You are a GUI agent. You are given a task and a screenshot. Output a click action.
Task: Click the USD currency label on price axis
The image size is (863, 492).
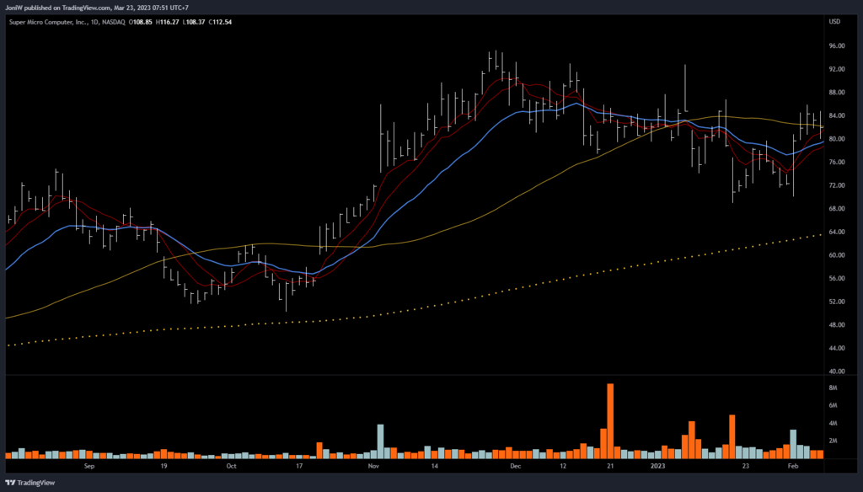[x=835, y=21]
